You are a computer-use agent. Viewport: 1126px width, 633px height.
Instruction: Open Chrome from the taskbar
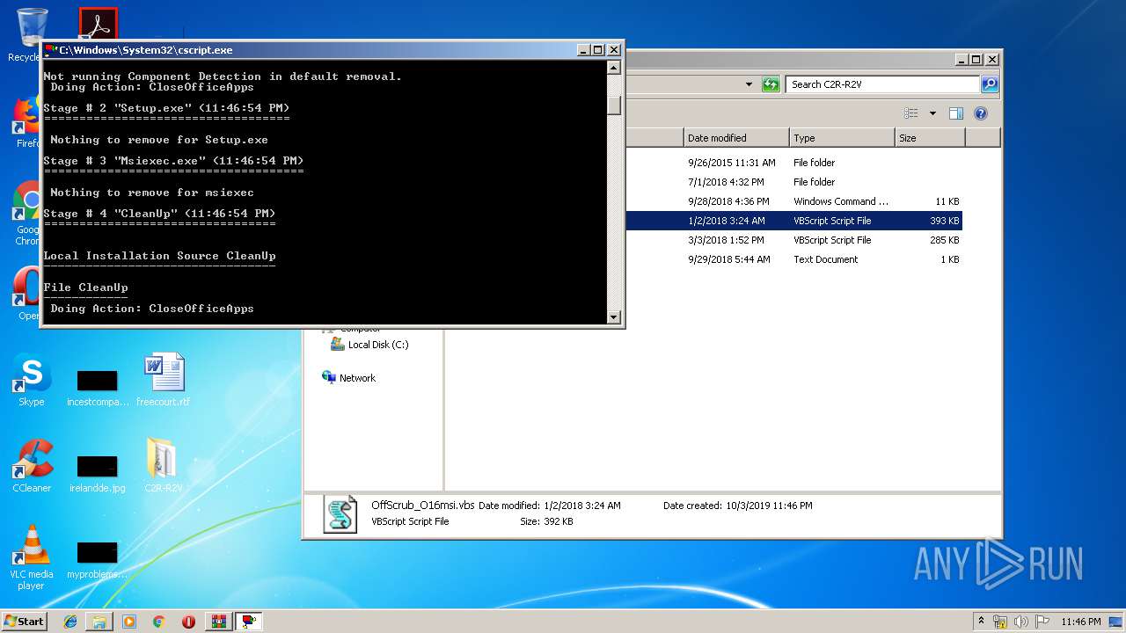point(158,622)
